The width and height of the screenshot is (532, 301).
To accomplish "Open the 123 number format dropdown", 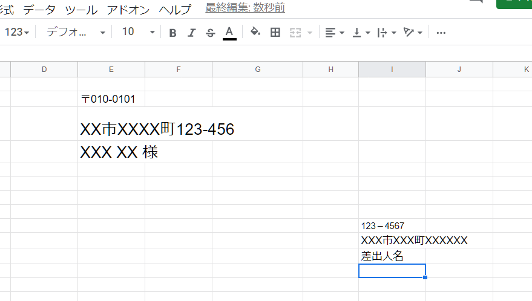I will pyautogui.click(x=16, y=32).
